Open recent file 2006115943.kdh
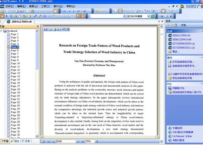Image resolution: width=203 pixels, height=145 pixels. click(182, 39)
